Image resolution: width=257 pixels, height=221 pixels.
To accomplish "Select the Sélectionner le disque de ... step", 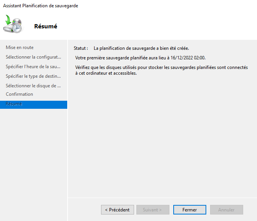I will (x=33, y=86).
